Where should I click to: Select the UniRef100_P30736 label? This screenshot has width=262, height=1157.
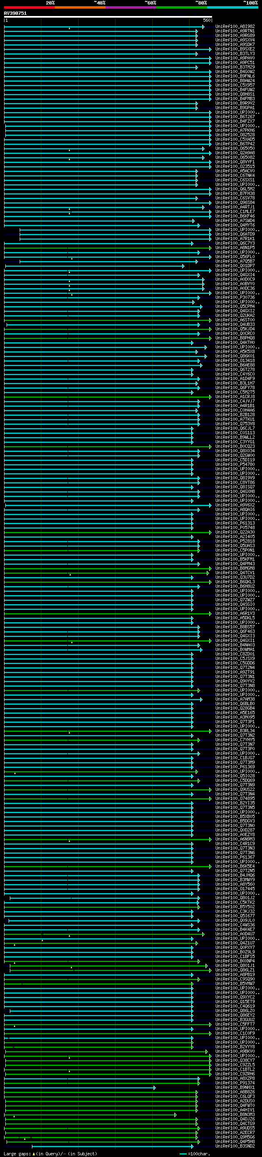click(x=235, y=297)
